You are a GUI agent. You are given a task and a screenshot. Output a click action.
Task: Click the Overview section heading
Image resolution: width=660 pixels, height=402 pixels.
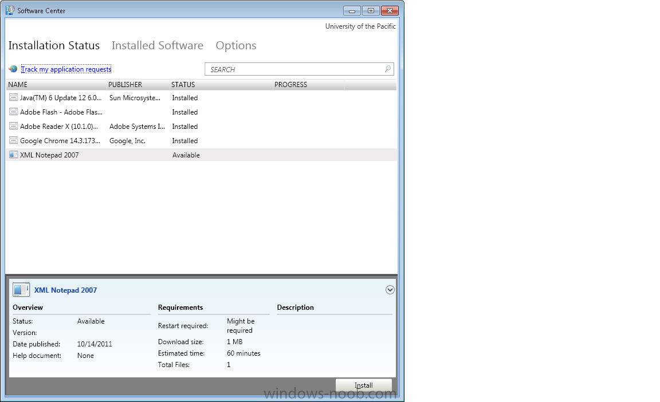point(27,308)
